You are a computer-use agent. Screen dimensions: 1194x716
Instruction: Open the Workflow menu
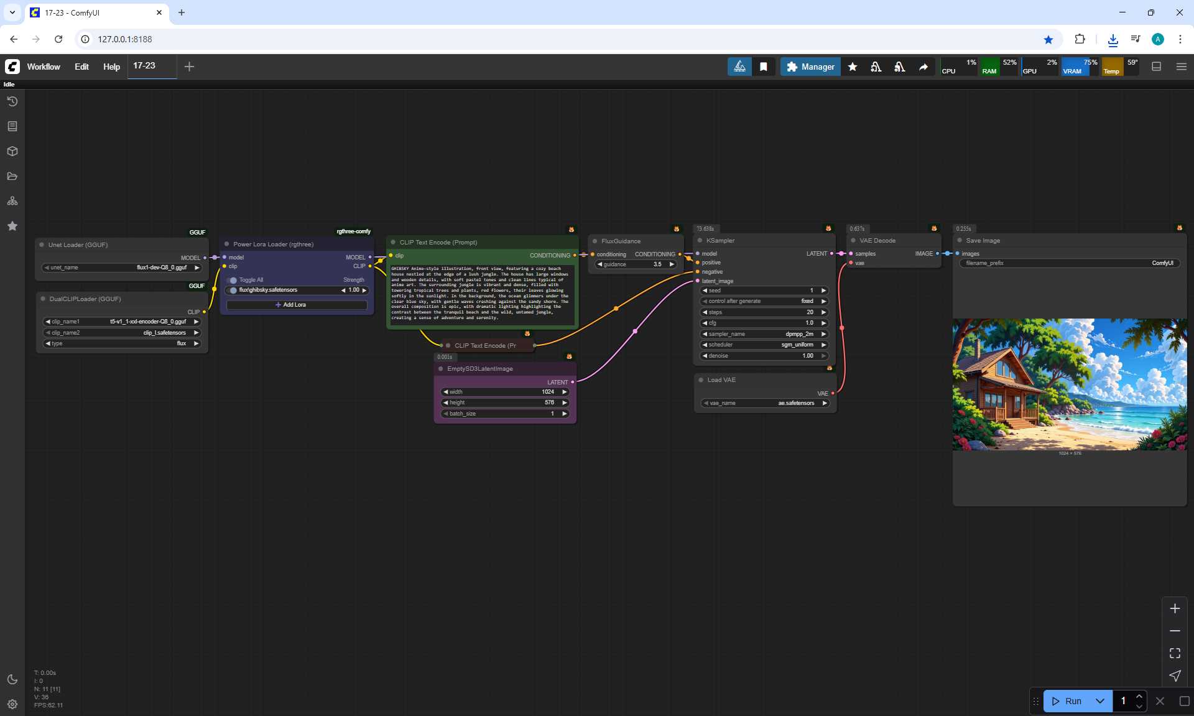(44, 67)
